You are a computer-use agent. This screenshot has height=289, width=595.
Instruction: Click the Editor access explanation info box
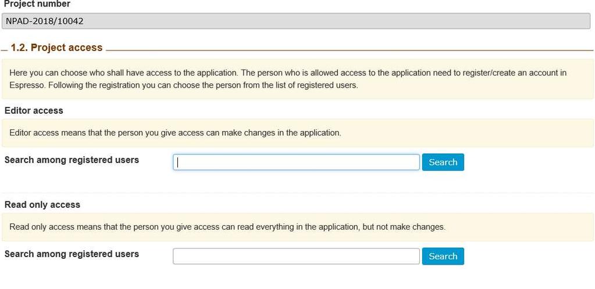tap(298, 133)
